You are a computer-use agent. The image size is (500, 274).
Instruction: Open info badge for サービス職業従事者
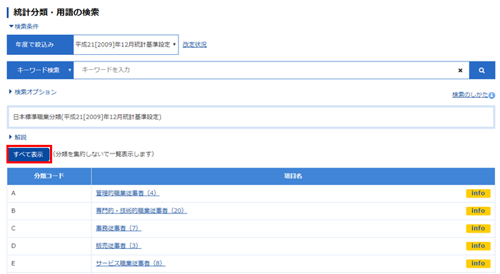point(478,263)
